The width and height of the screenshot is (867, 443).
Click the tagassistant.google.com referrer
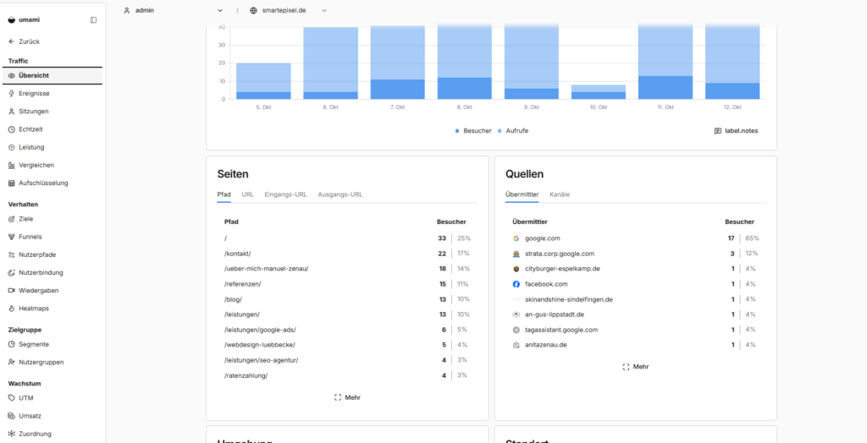[x=561, y=330]
